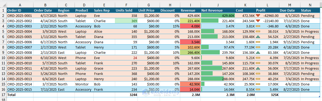Click the yellow dash icon beside 1.94K
The image size is (322, 101).
[x=258, y=42]
